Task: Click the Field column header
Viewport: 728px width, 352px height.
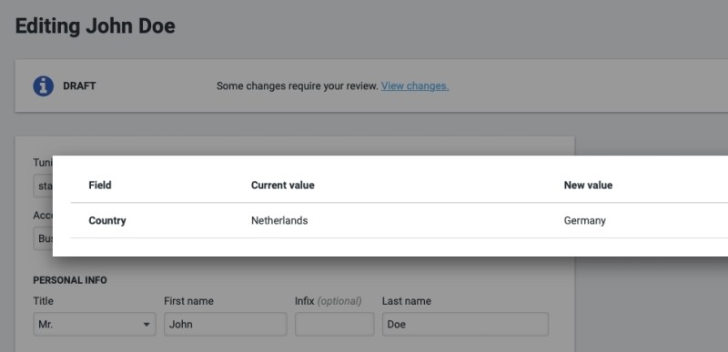Action: (x=100, y=185)
